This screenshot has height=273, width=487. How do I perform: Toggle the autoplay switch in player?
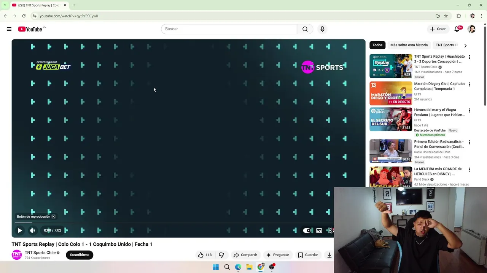(307, 230)
